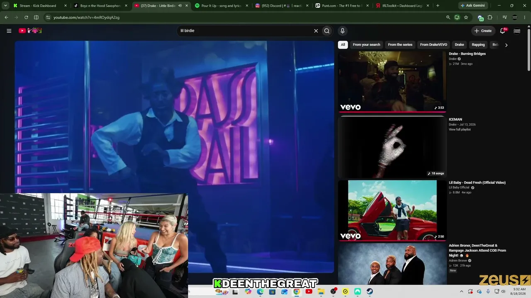Click View full playlist link
Viewport: 531px width, 298px height.
coord(460,130)
